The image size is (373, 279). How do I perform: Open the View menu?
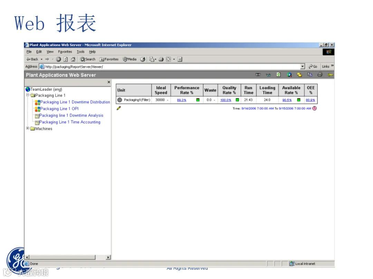pyautogui.click(x=50, y=52)
